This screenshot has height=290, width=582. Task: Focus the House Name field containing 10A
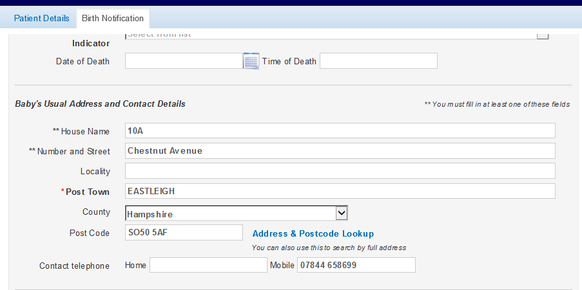pos(340,131)
